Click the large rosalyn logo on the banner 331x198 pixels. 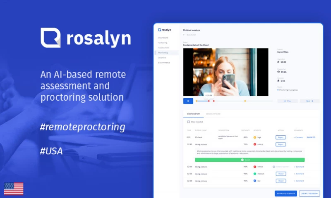pos(86,38)
